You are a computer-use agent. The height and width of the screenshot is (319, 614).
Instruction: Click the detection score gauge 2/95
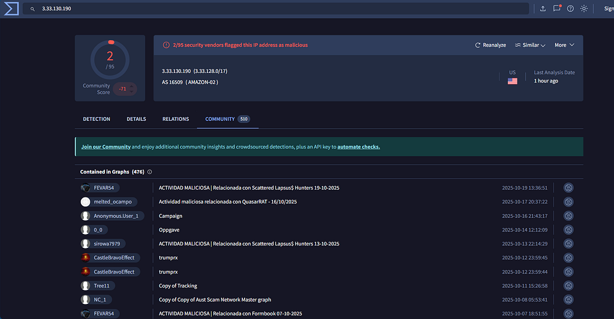[x=110, y=60]
